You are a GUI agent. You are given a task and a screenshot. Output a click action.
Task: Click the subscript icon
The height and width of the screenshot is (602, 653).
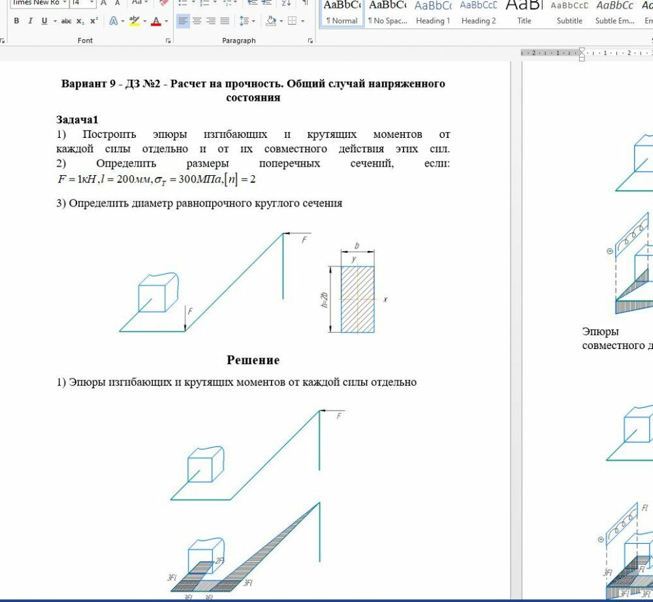[x=80, y=21]
